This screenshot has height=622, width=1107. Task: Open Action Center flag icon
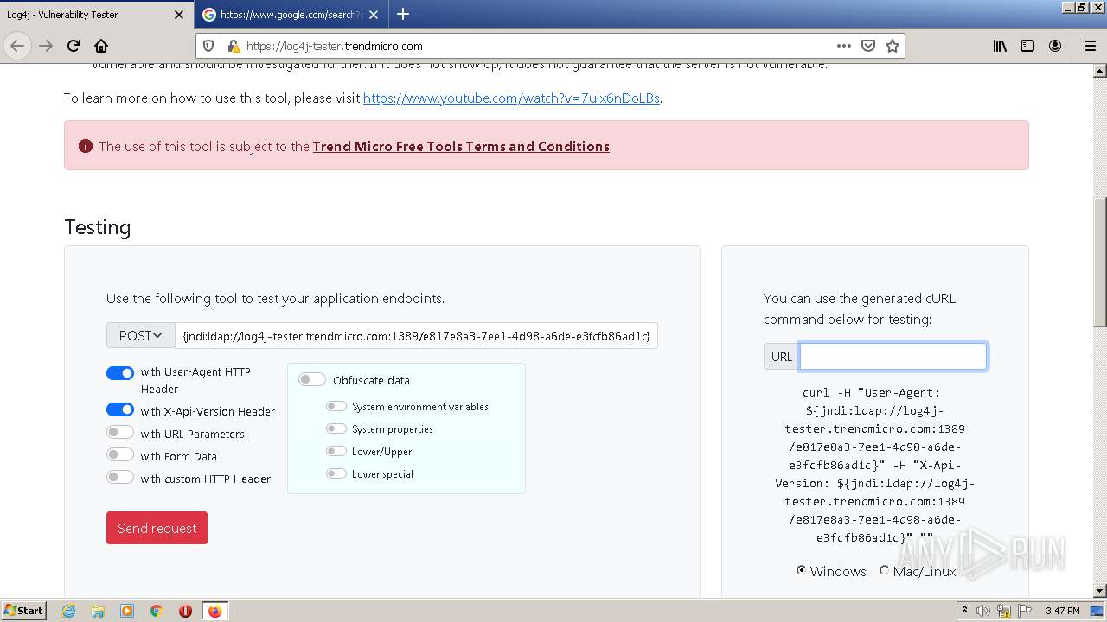click(x=1025, y=611)
